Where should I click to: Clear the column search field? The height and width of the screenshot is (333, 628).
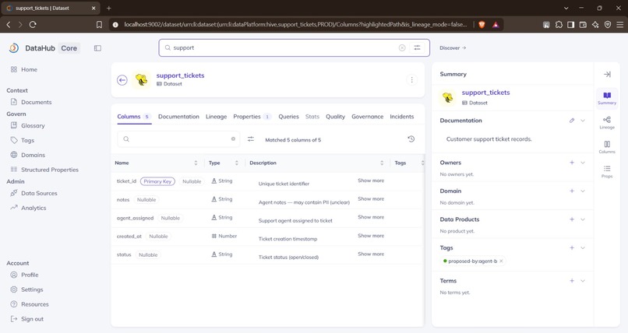click(x=233, y=139)
